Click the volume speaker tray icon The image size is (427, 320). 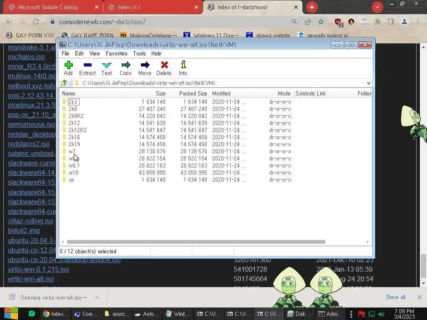(x=381, y=314)
